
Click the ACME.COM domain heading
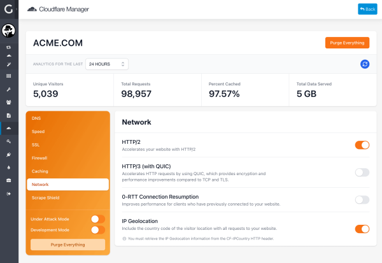[x=58, y=43]
